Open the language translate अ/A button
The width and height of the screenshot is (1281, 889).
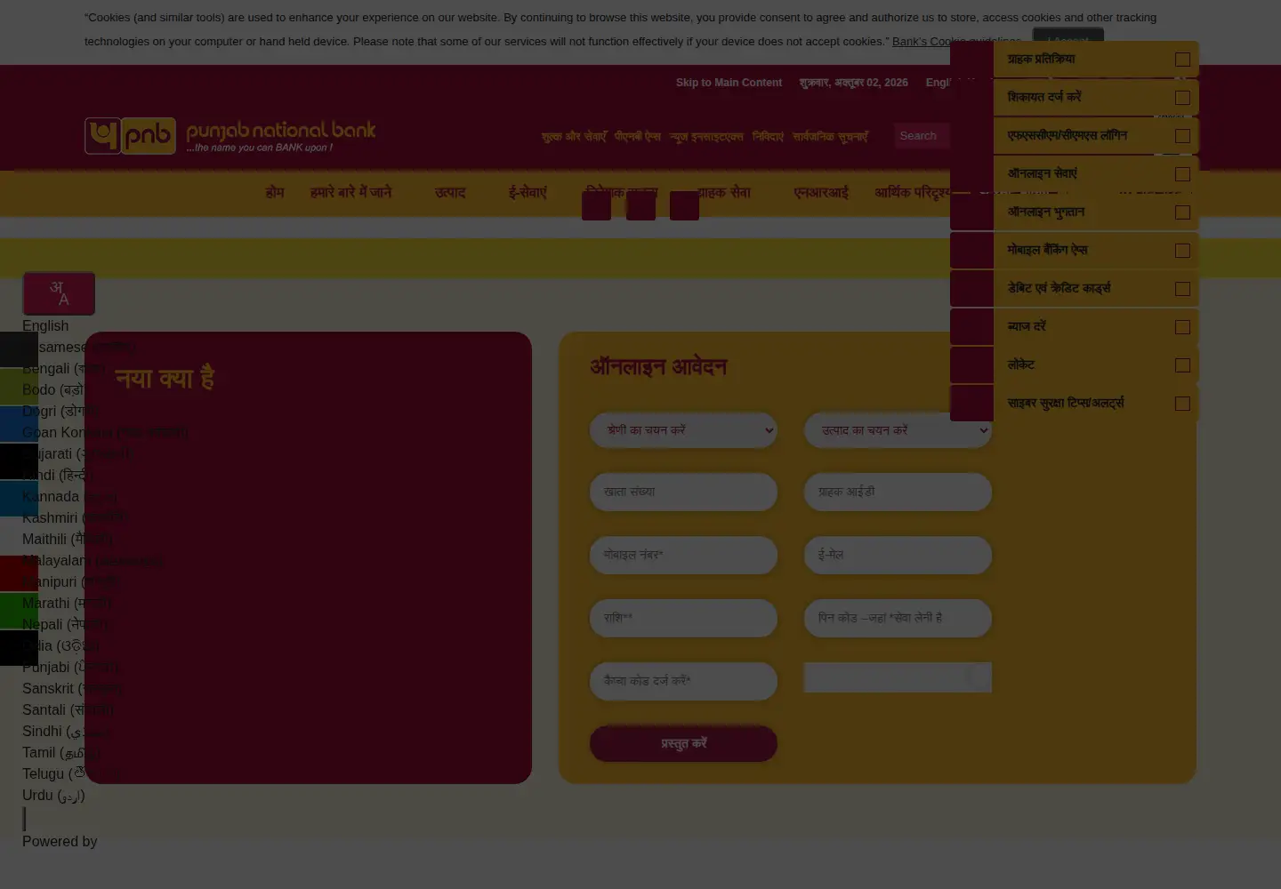pyautogui.click(x=59, y=293)
